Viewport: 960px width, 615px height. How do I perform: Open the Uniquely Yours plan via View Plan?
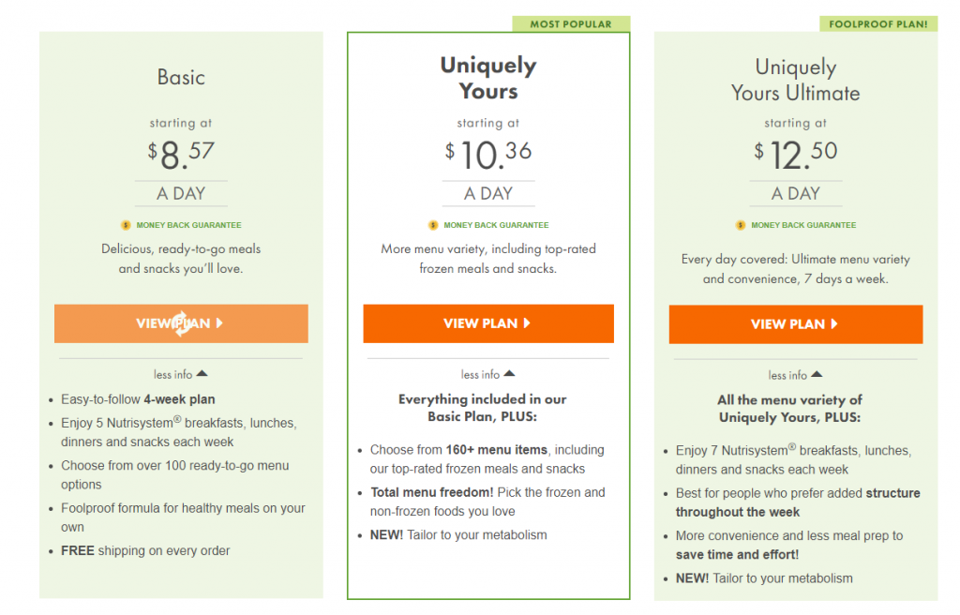pyautogui.click(x=487, y=322)
